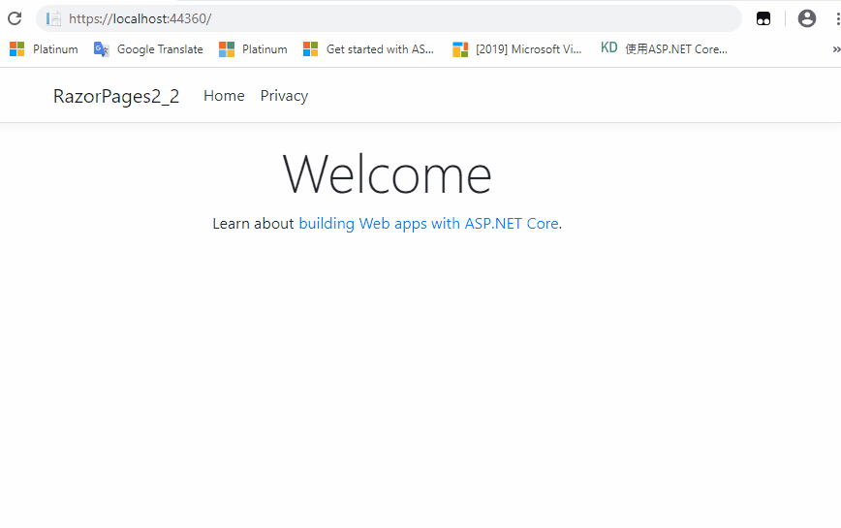This screenshot has height=528, width=841.
Task: Open the Get started with AS... bookmark
Action: point(368,49)
